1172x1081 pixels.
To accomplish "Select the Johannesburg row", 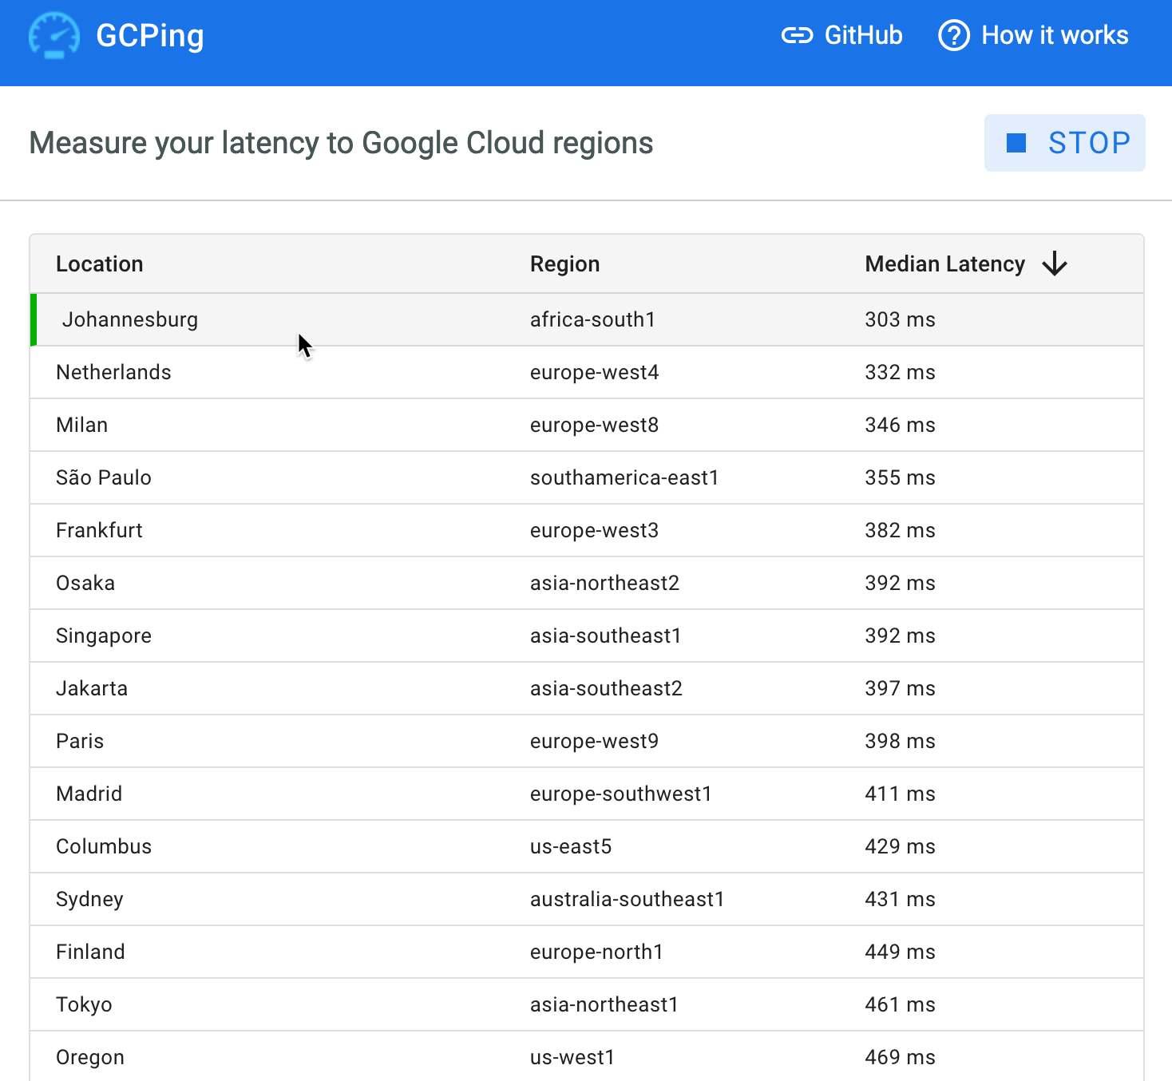I will 587,319.
